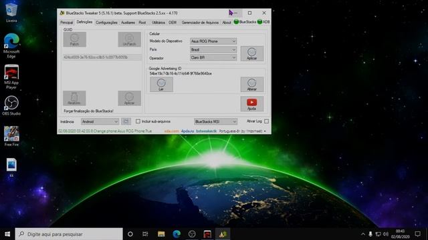Open the Modelo do Dispositivo dropdown
The image size is (428, 240).
click(x=213, y=41)
